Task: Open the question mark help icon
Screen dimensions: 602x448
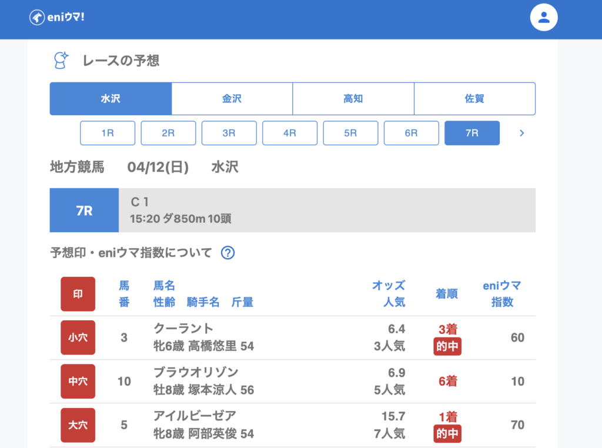Action: pos(228,253)
